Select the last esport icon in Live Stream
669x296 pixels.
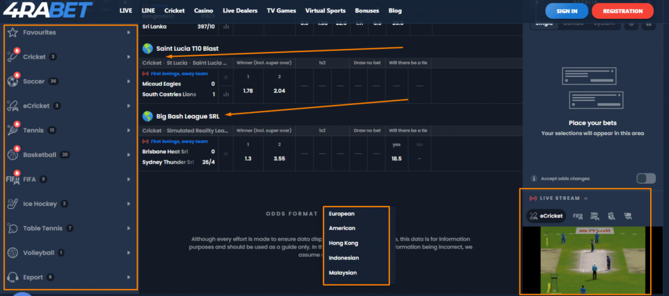point(628,216)
